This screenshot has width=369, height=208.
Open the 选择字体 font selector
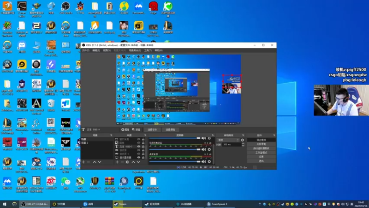tap(152, 130)
